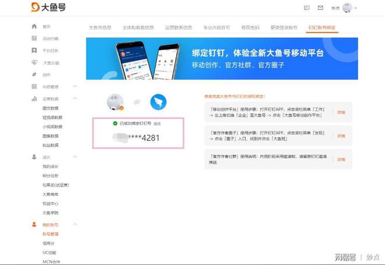Click the orange 我的账号 person icon
The width and height of the screenshot is (385, 265).
coord(34,224)
